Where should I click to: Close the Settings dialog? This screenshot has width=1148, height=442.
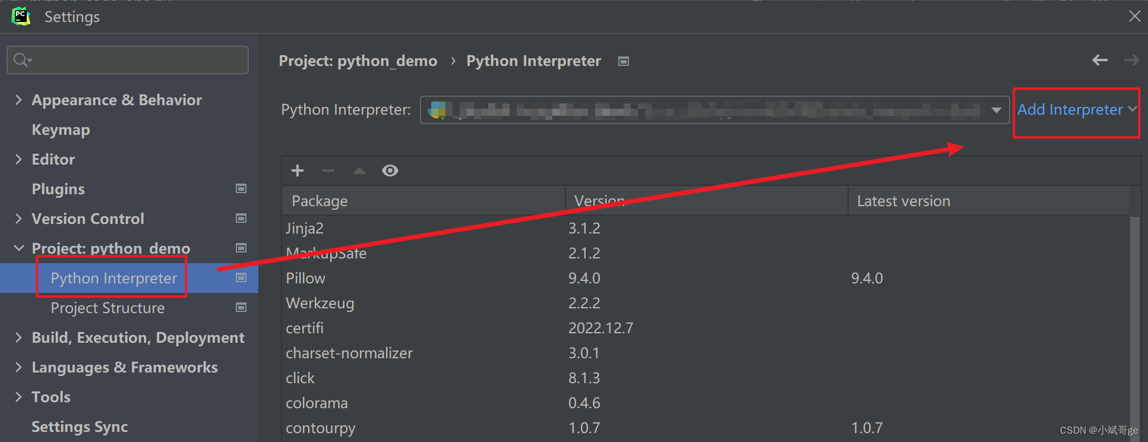1134,16
